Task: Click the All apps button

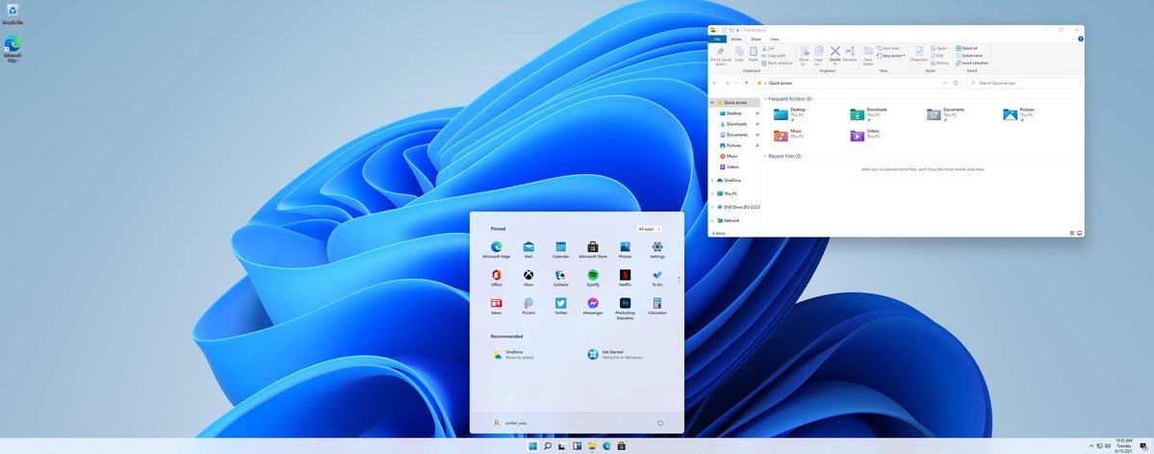Action: 649,229
